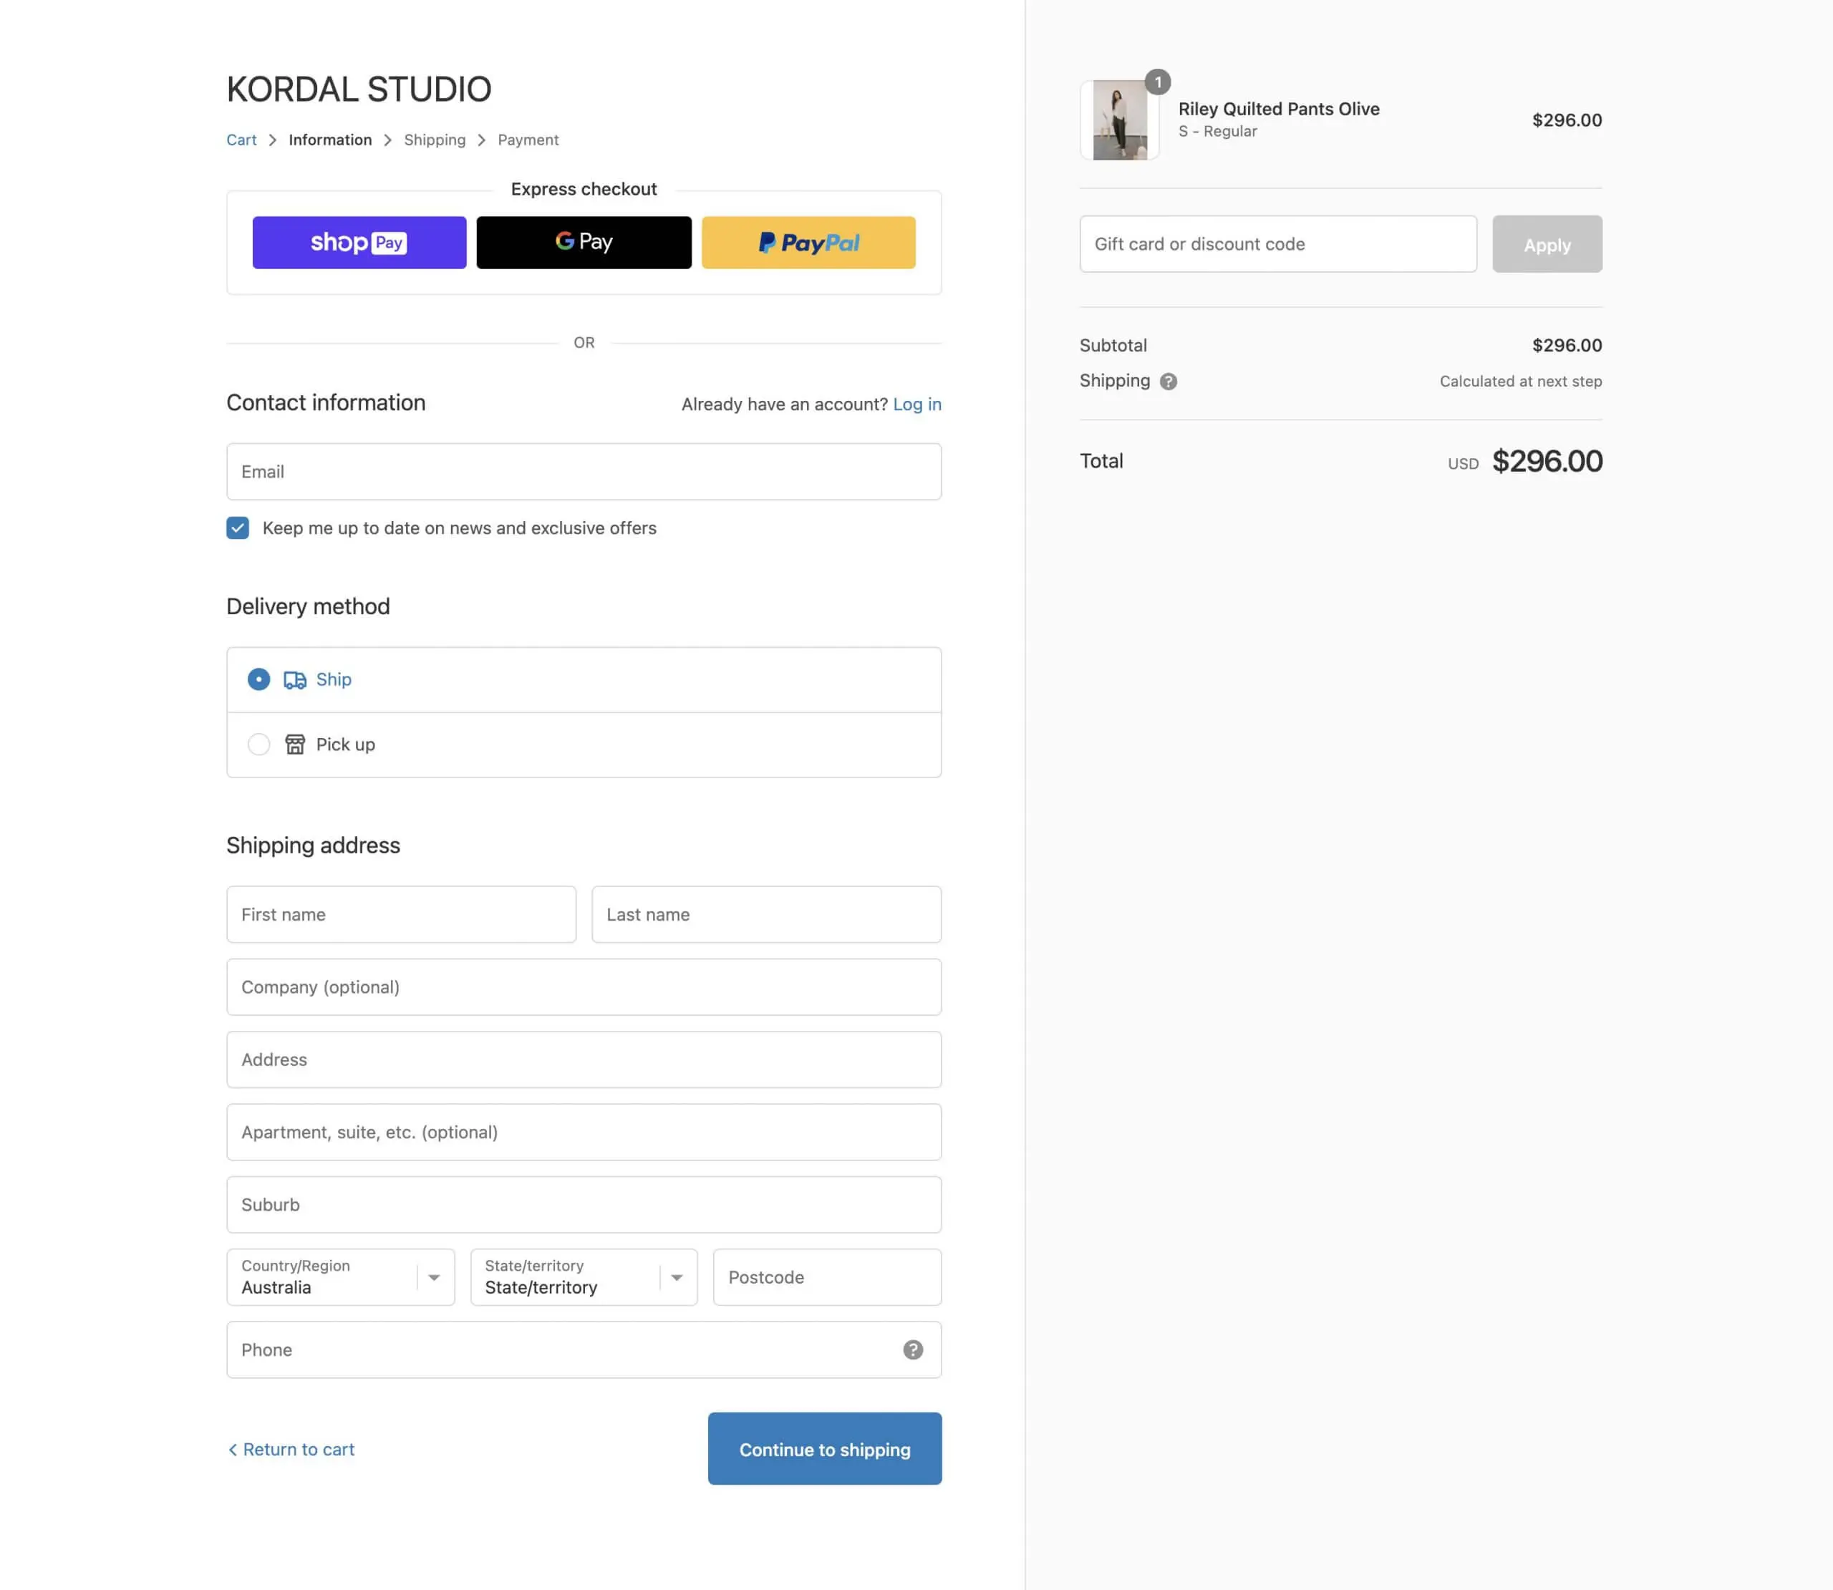Click the Phone field help icon
This screenshot has height=1590, width=1833.
[913, 1349]
